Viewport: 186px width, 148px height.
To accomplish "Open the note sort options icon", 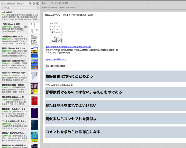I will point(34,4).
